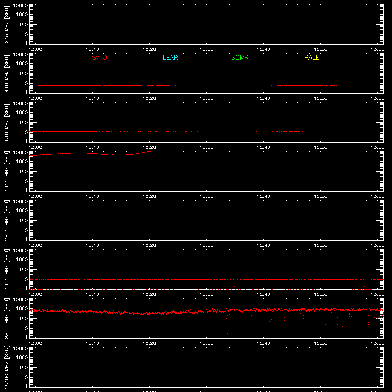This screenshot has height=392, width=392.
Task: Click the 1000 tick label of 1415 MHz panel
Action: [x=22, y=162]
